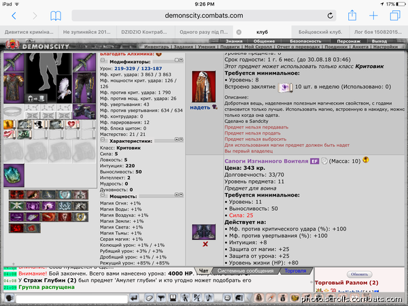
Task: Click the last small arrow box right of Модификаторы
Action: coord(181,60)
